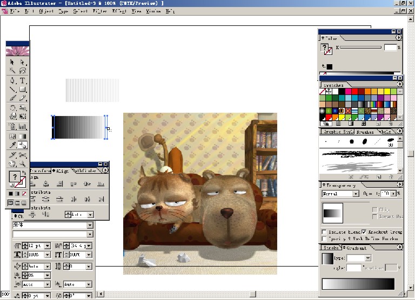The width and height of the screenshot is (415, 300).
Task: Select the Rotate tool
Action: (x=12, y=107)
